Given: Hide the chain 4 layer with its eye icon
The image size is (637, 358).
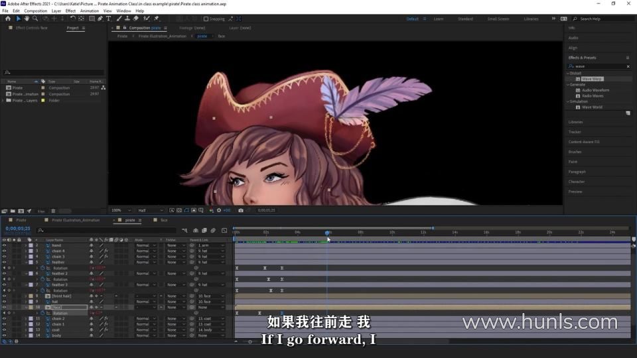Looking at the screenshot, I should (4, 251).
